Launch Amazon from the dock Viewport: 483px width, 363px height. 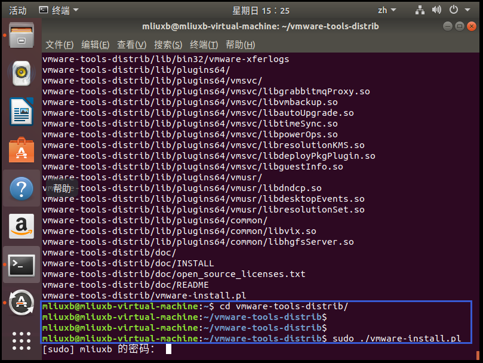click(x=21, y=226)
